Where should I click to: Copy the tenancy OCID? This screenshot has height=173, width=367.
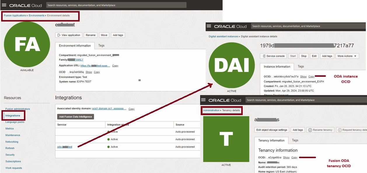(x=294, y=157)
